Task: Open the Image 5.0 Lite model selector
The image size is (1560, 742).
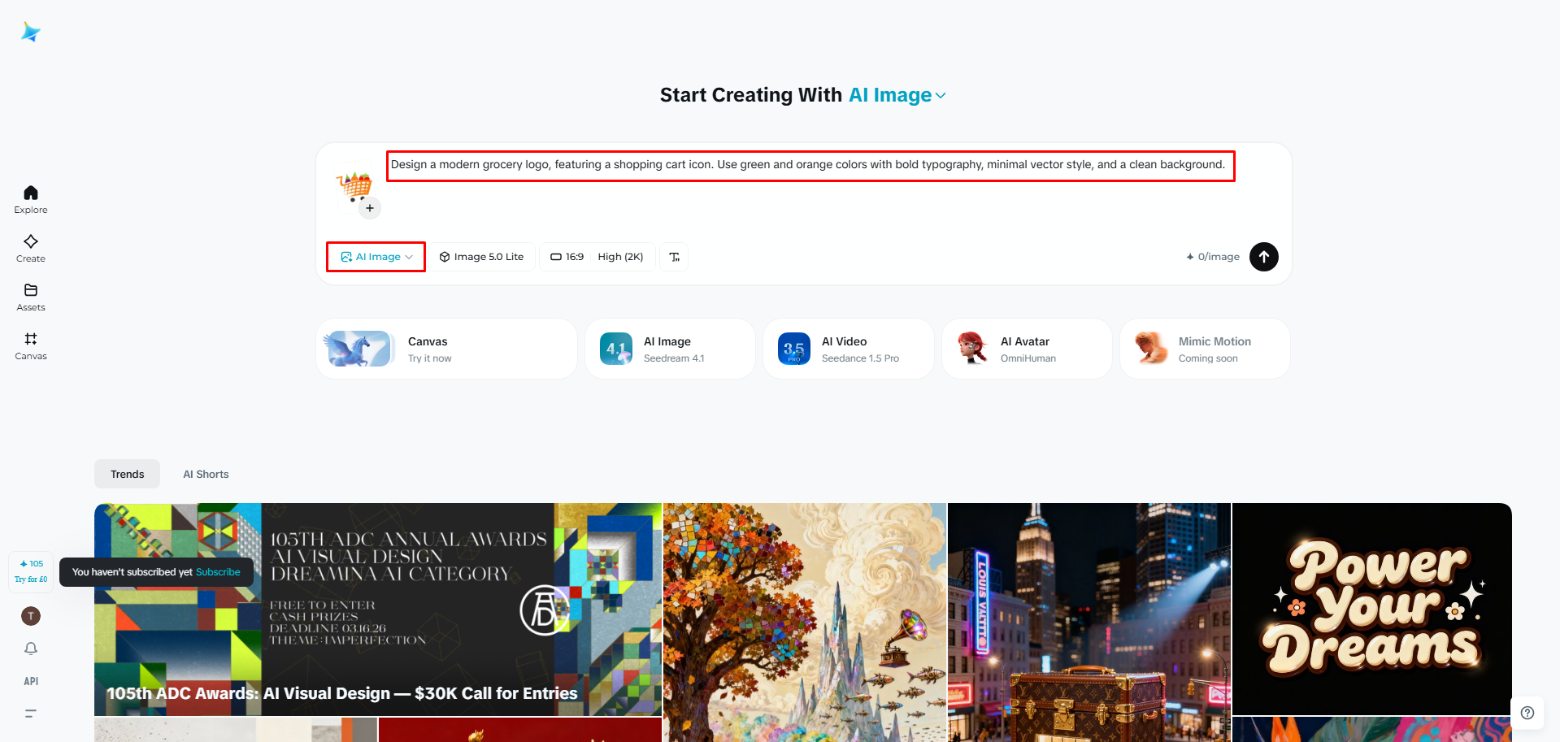Action: pos(481,256)
